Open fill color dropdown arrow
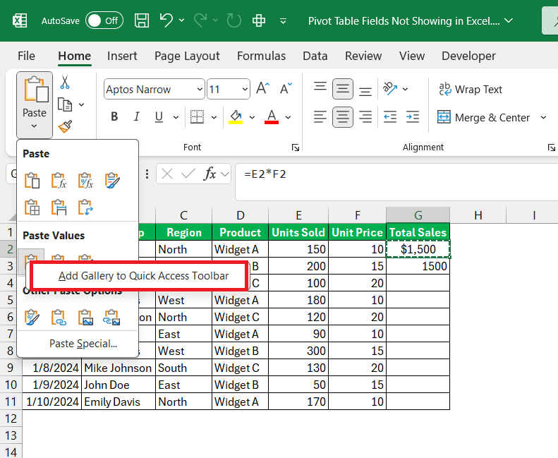Image resolution: width=558 pixels, height=458 pixels. 252,117
